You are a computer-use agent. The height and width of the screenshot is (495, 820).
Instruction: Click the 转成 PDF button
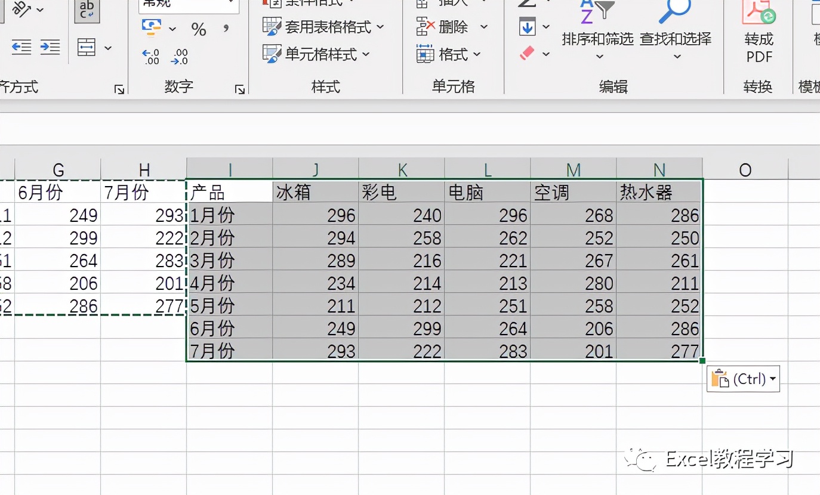click(x=759, y=33)
